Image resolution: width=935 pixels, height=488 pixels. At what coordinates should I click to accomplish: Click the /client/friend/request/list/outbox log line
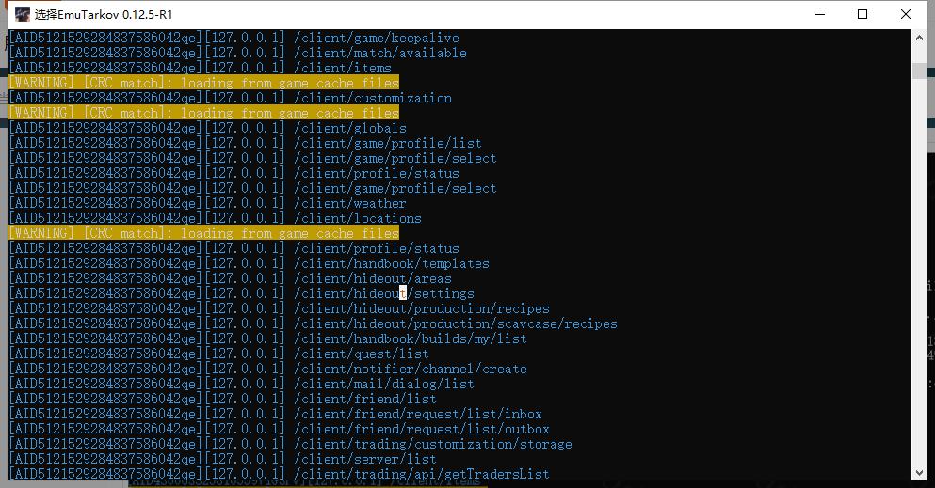tap(279, 429)
